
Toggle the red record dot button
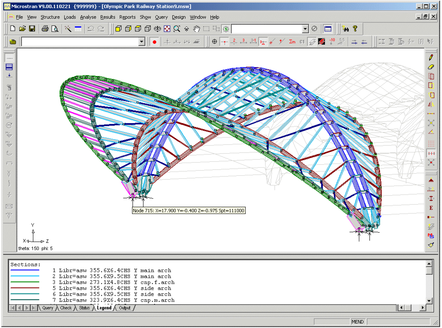154,42
